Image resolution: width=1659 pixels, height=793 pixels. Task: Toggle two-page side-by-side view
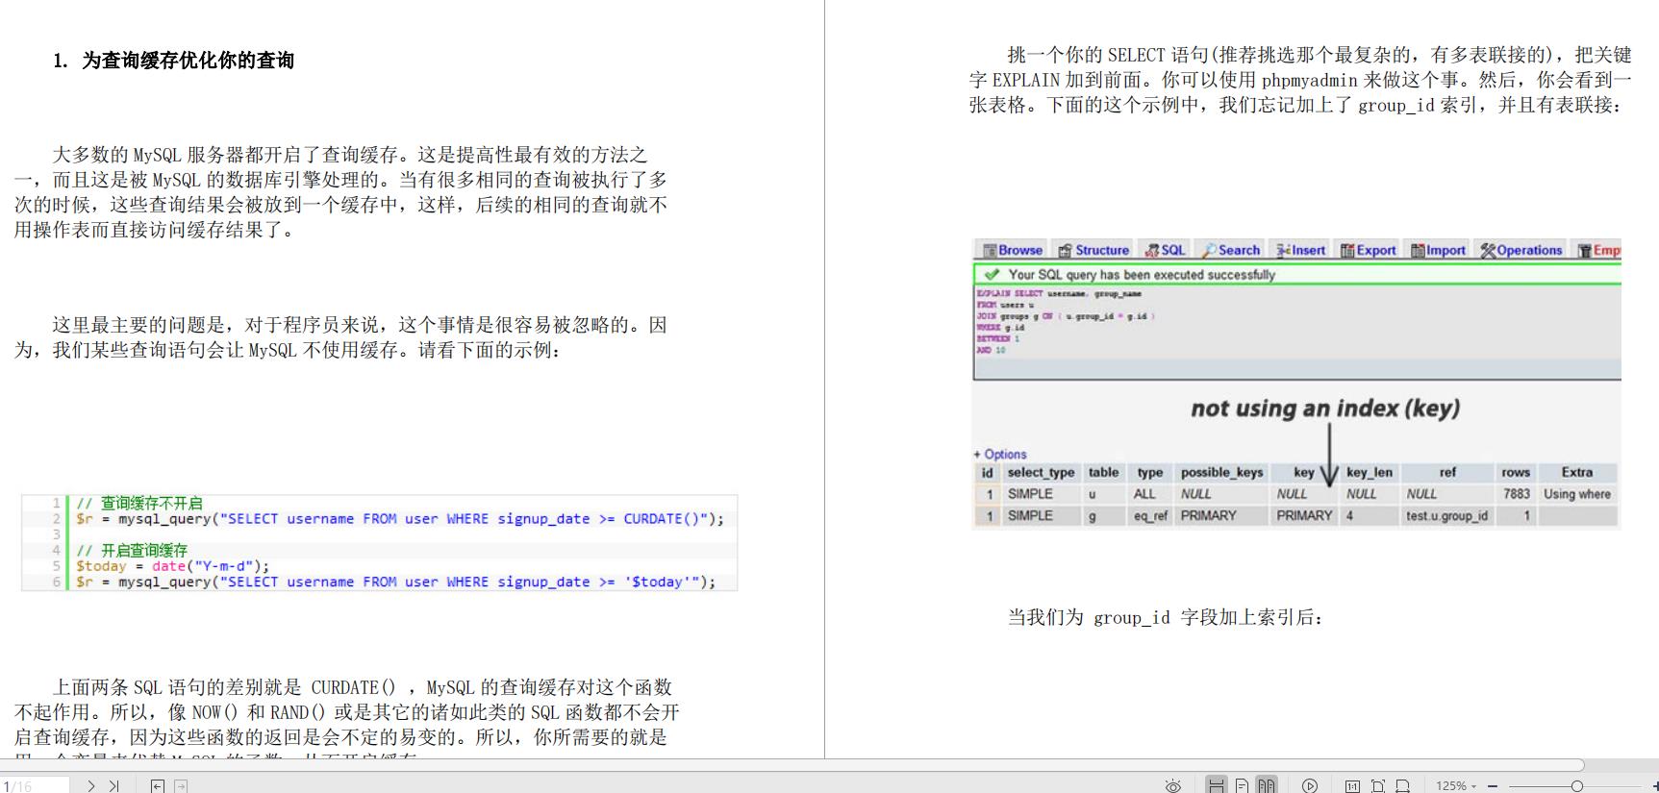coord(1267,785)
